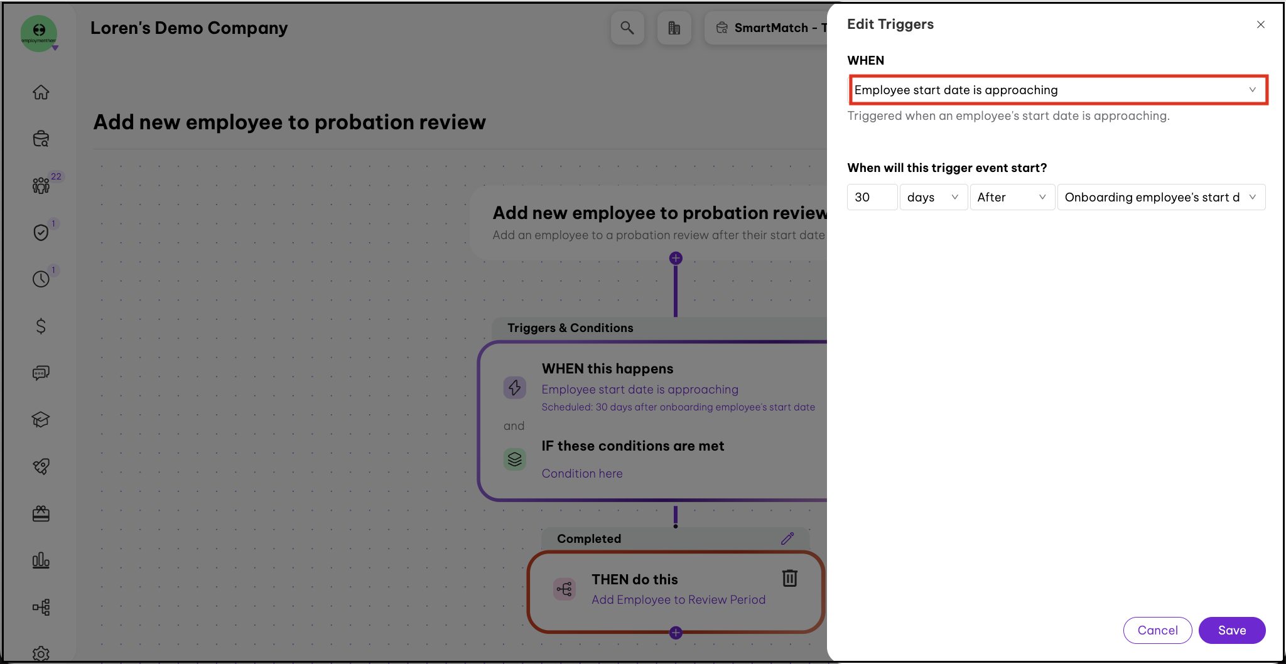The width and height of the screenshot is (1286, 664).
Task: Click the 30 days number input field
Action: 872,197
